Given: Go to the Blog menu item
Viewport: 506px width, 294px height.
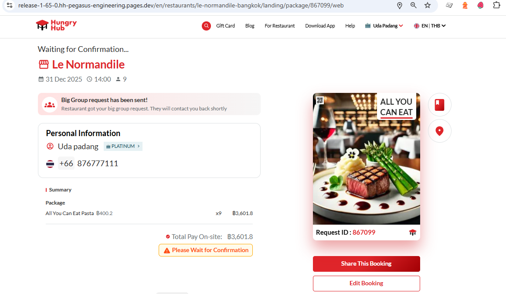Looking at the screenshot, I should [250, 26].
